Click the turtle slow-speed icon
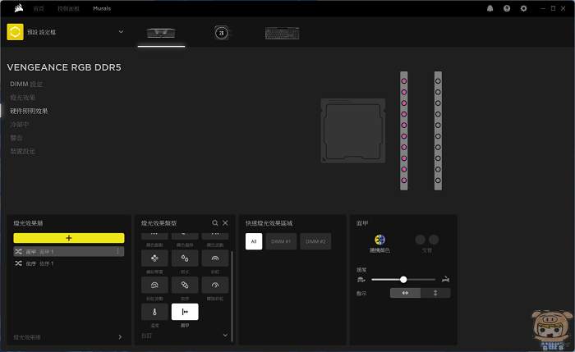Screen dimensions: 575x352 click(x=361, y=280)
